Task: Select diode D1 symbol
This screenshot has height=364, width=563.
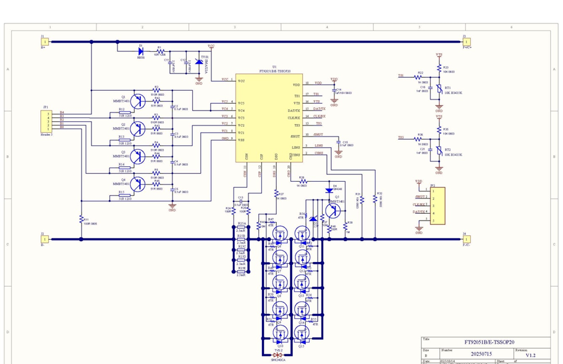Action: 141,51
